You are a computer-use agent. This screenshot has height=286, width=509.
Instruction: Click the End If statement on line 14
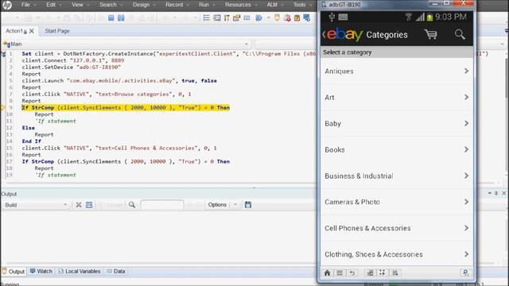coord(32,141)
